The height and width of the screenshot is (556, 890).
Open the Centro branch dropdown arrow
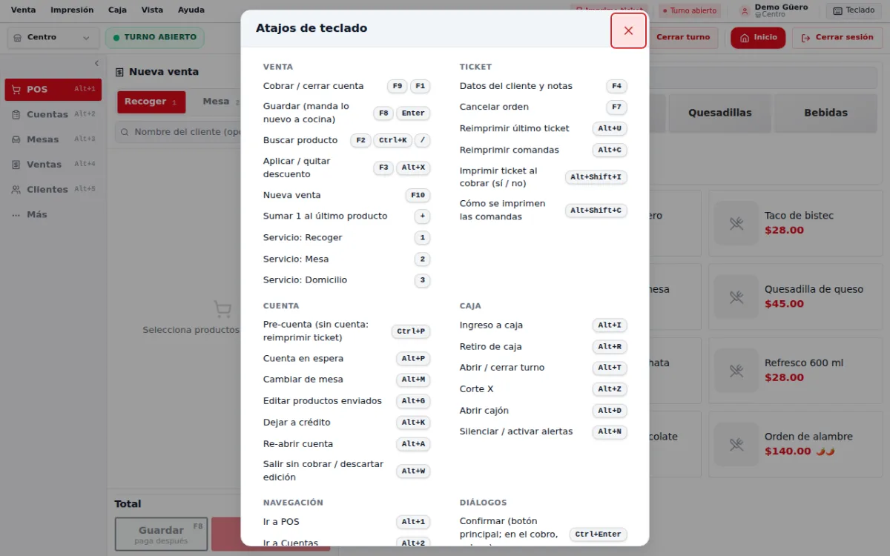coord(86,38)
